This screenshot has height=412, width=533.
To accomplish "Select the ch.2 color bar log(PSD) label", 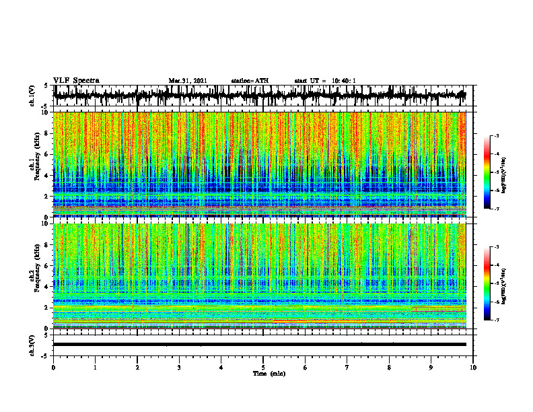I will [x=504, y=286].
